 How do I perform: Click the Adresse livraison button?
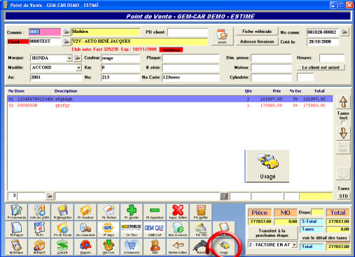(257, 41)
